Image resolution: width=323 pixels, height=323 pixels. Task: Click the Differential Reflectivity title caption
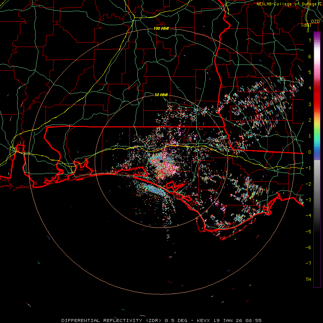click(x=161, y=320)
